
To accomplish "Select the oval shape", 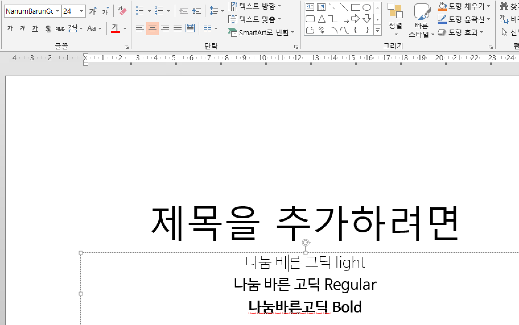I will 367,7.
